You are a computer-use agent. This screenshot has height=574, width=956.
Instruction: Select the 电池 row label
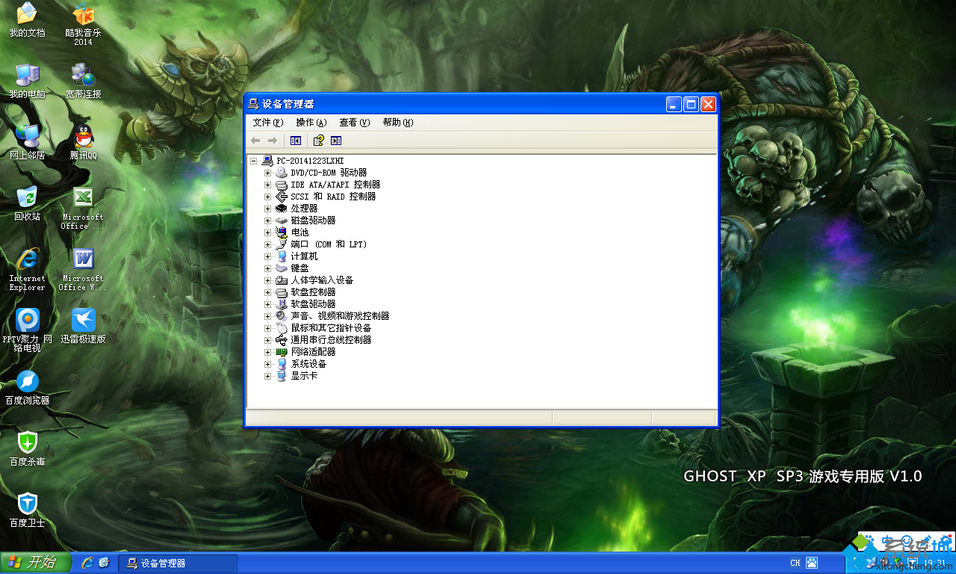(299, 232)
